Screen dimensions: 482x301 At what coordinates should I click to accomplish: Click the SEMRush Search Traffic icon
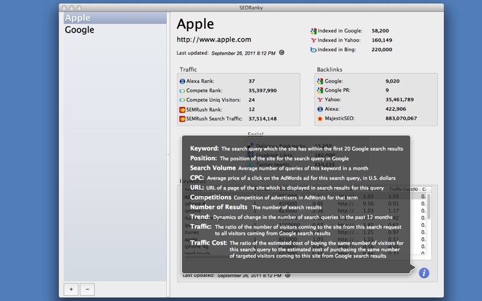(x=183, y=119)
